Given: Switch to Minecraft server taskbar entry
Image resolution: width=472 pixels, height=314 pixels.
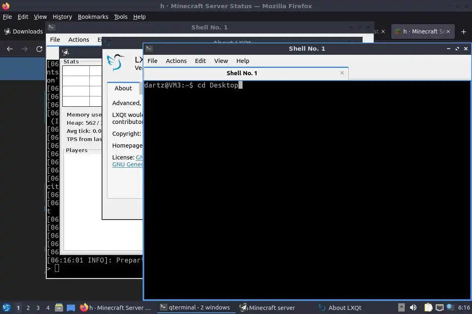Looking at the screenshot, I should 268,308.
